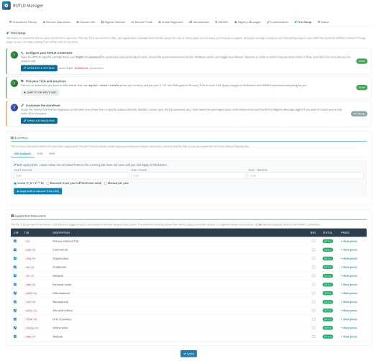Image resolution: width=376 pixels, height=361 pixels.
Task: Uncheck Use for the Website row
Action: [15, 337]
